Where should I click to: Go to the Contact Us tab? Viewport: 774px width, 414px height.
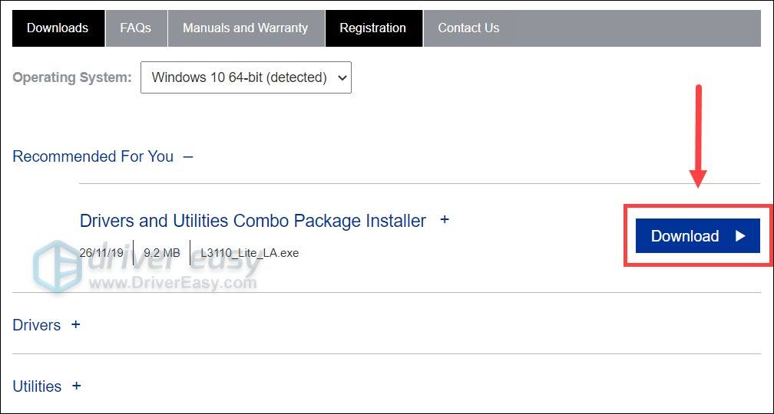(468, 28)
